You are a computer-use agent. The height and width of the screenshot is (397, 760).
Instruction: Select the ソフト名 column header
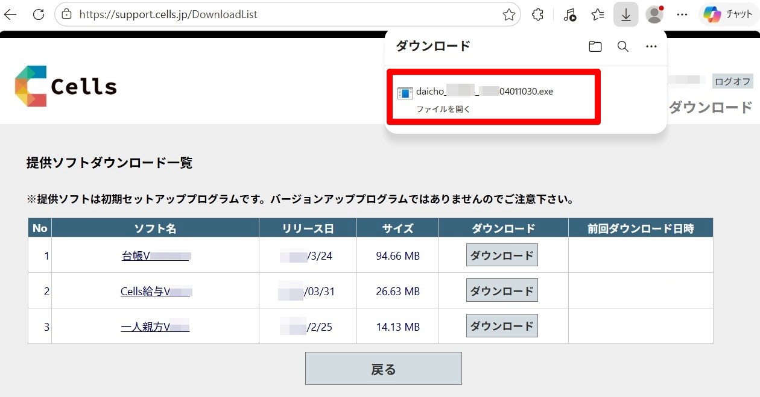tap(156, 228)
